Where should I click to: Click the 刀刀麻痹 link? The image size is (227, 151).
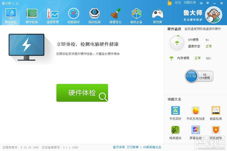[x=132, y=147]
